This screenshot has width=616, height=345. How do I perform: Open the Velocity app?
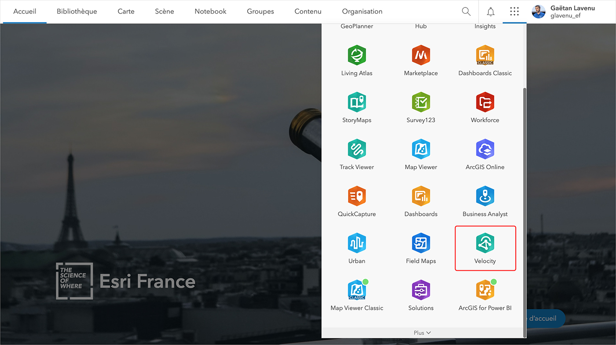[x=485, y=248]
